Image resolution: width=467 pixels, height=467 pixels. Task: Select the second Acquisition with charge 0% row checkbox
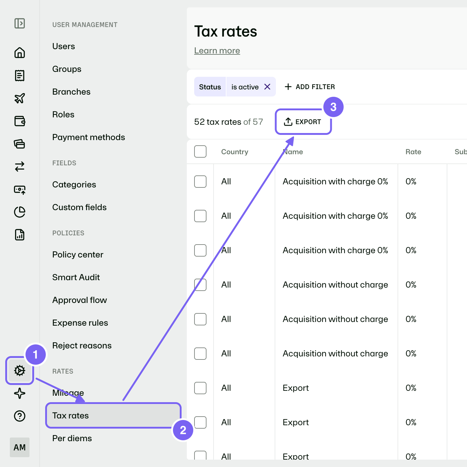pyautogui.click(x=200, y=216)
